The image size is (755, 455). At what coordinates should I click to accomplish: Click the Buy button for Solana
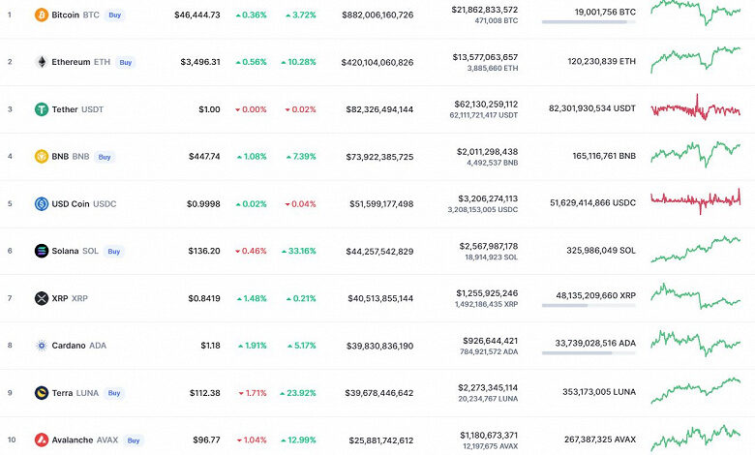click(x=114, y=252)
